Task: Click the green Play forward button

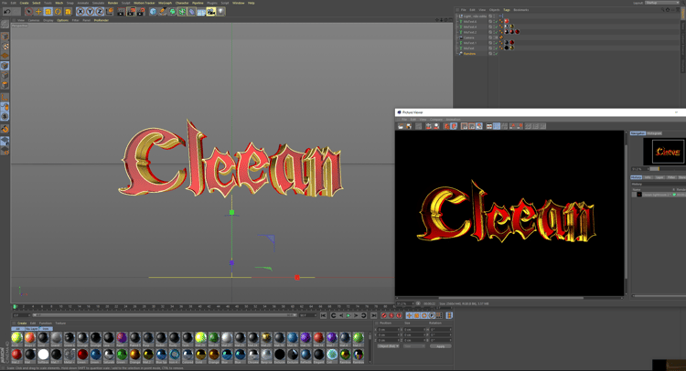Action: (348, 315)
